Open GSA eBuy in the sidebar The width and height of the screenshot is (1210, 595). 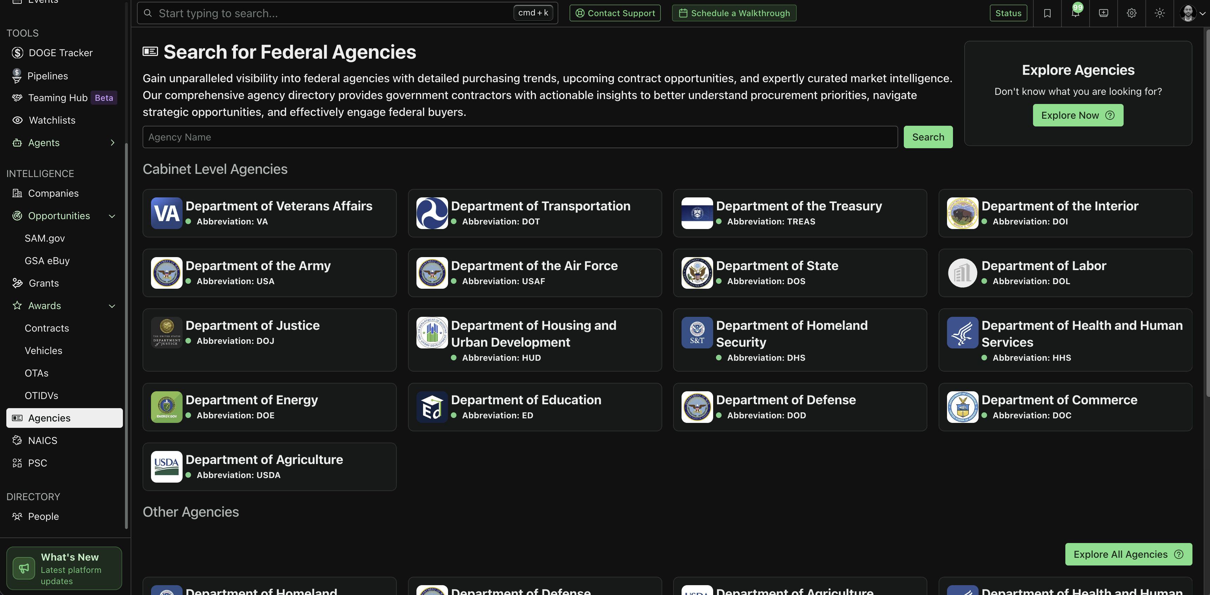[x=47, y=261]
